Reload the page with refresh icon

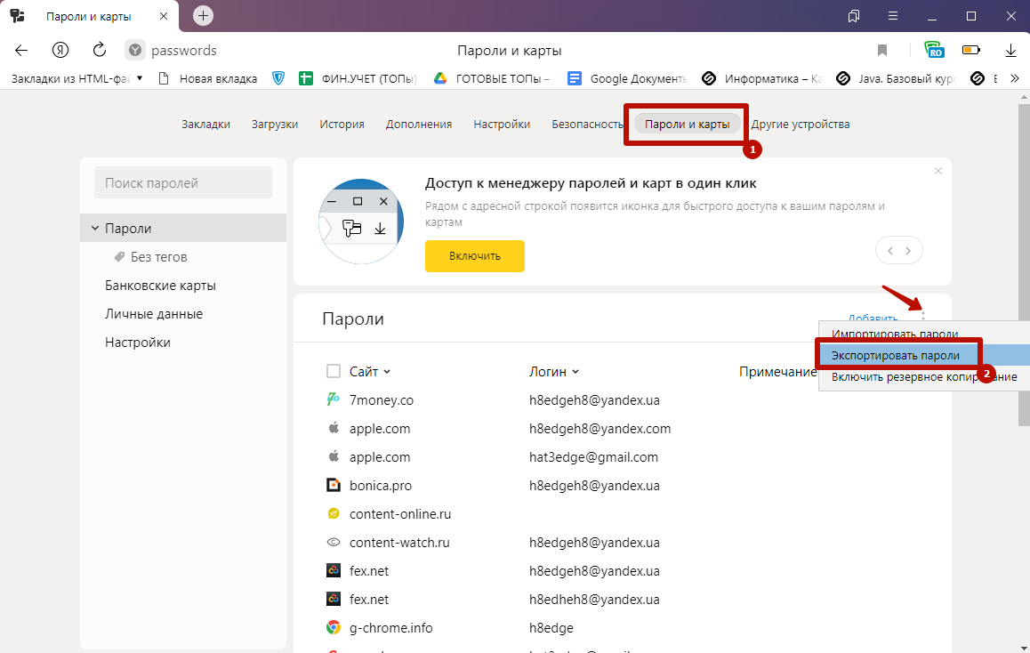(100, 50)
